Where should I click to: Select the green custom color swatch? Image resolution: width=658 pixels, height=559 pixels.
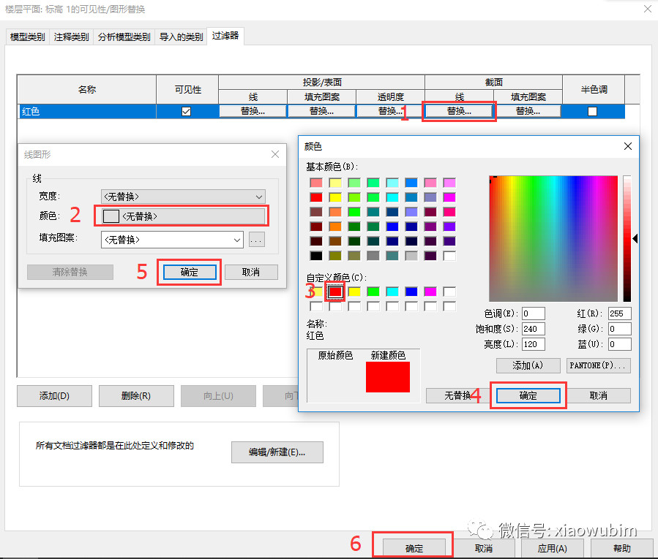click(373, 292)
